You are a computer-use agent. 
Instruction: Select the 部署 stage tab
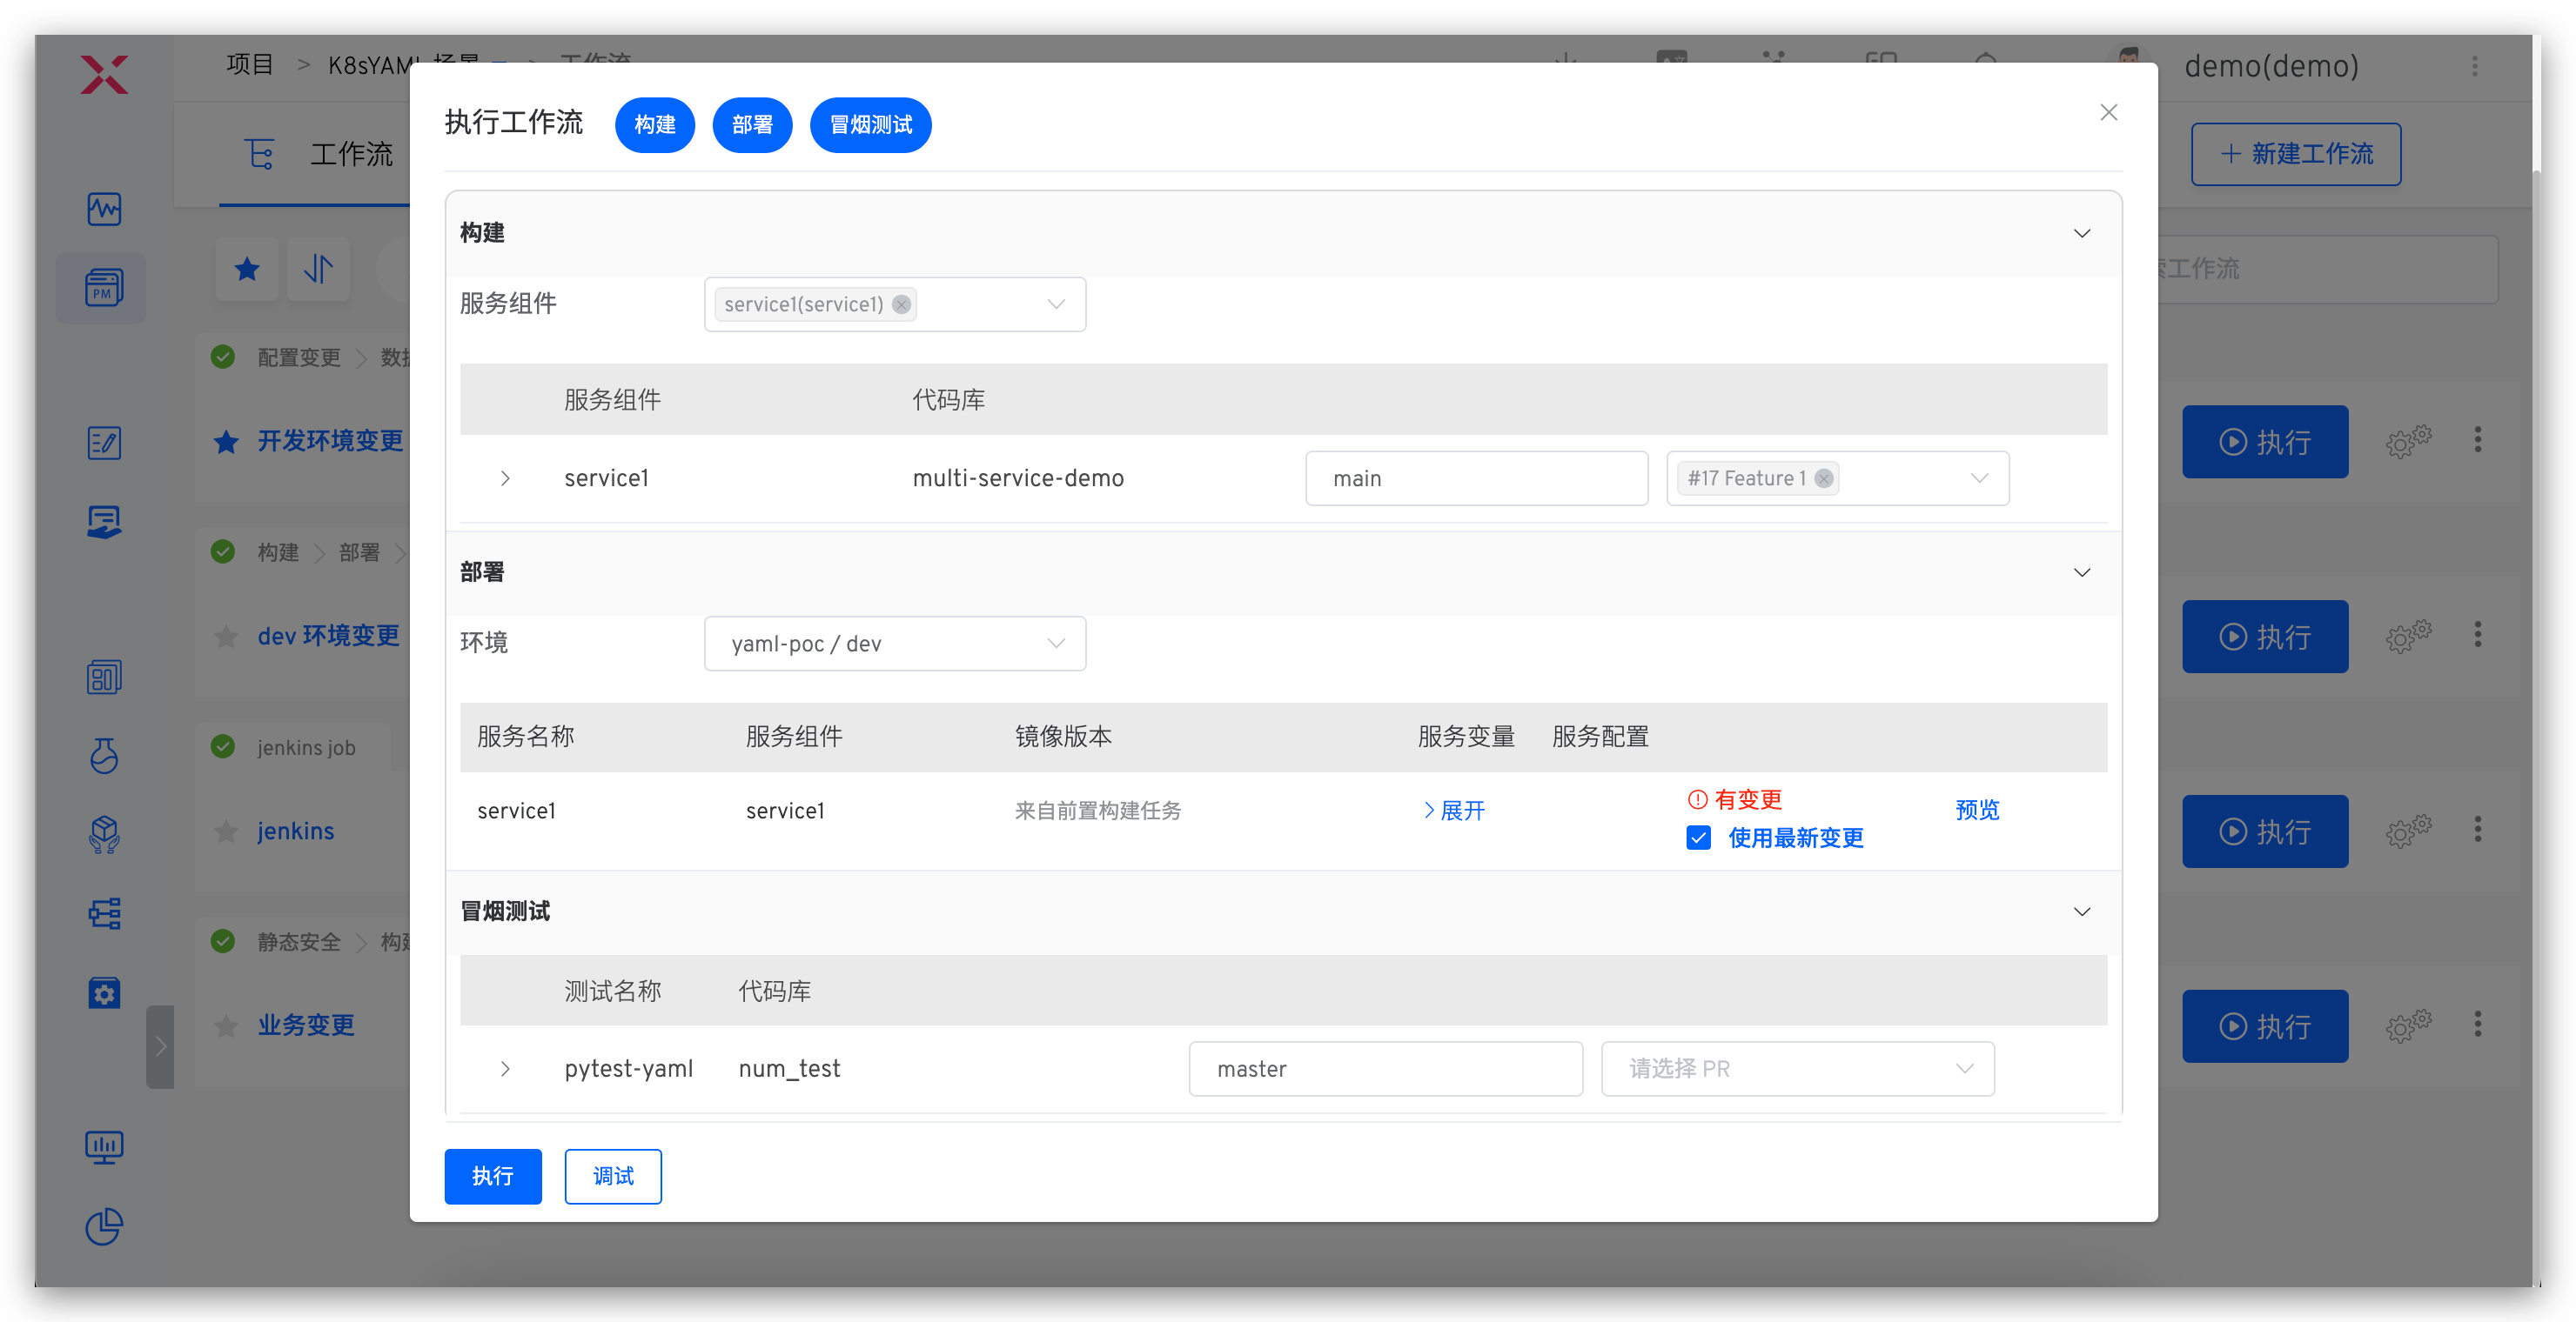[x=752, y=125]
